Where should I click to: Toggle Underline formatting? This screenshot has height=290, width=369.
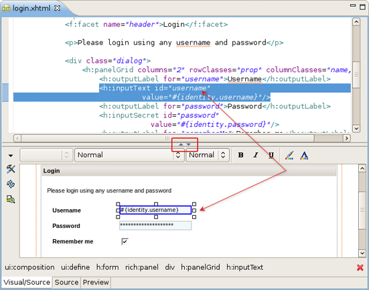pos(271,155)
